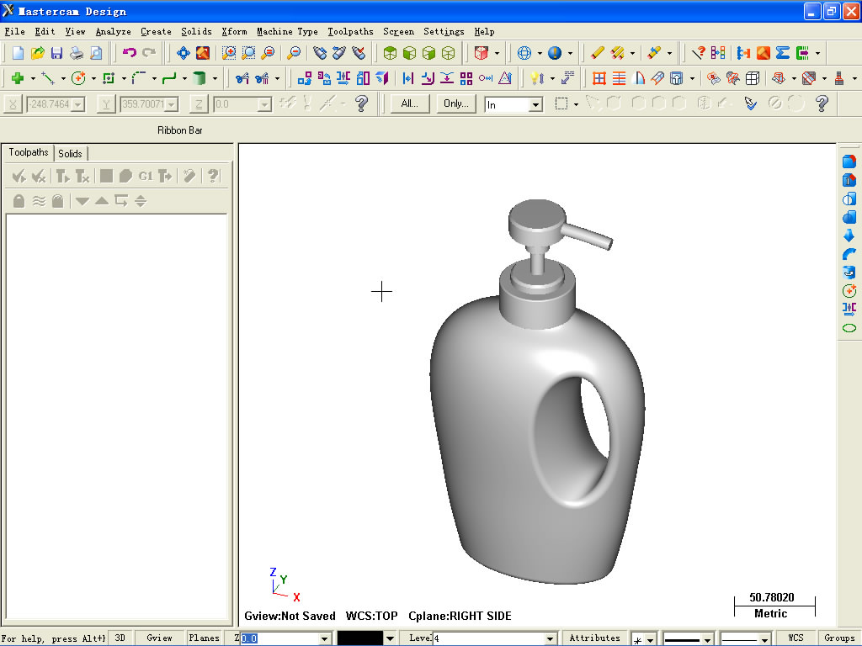
Task: Switch to the Solids tab
Action: (71, 154)
